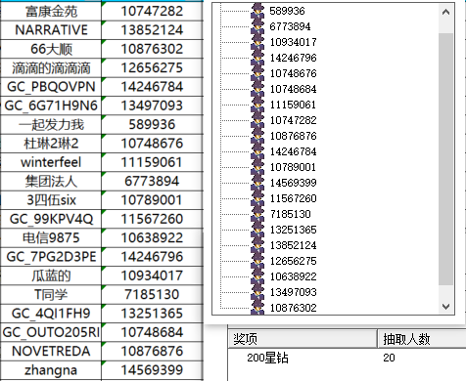Image resolution: width=466 pixels, height=381 pixels.
Task: Select tree entry 7185130 in winner list
Action: [290, 214]
